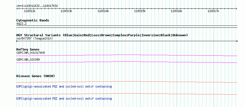Image resolution: width=245 pixels, height=107 pixels.
Task: Click the right arrow of the ruler
Action: click(236, 9)
